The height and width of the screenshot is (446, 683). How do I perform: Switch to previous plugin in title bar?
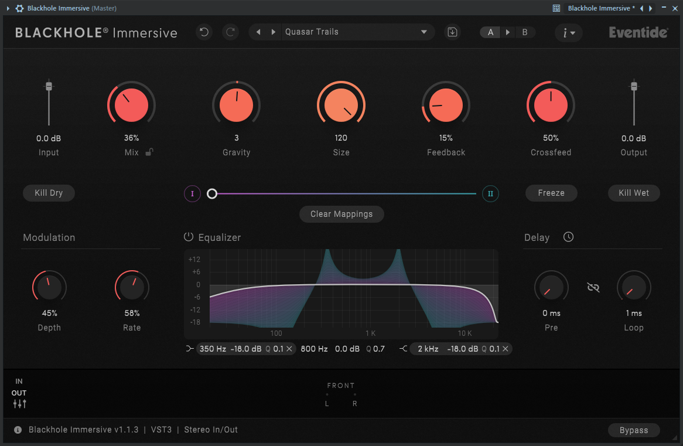[x=641, y=8]
